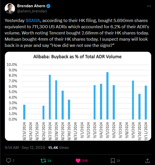Open the Alibaba buyback chart image
Image resolution: width=155 pixels, height=165 pixels.
pos(78,96)
